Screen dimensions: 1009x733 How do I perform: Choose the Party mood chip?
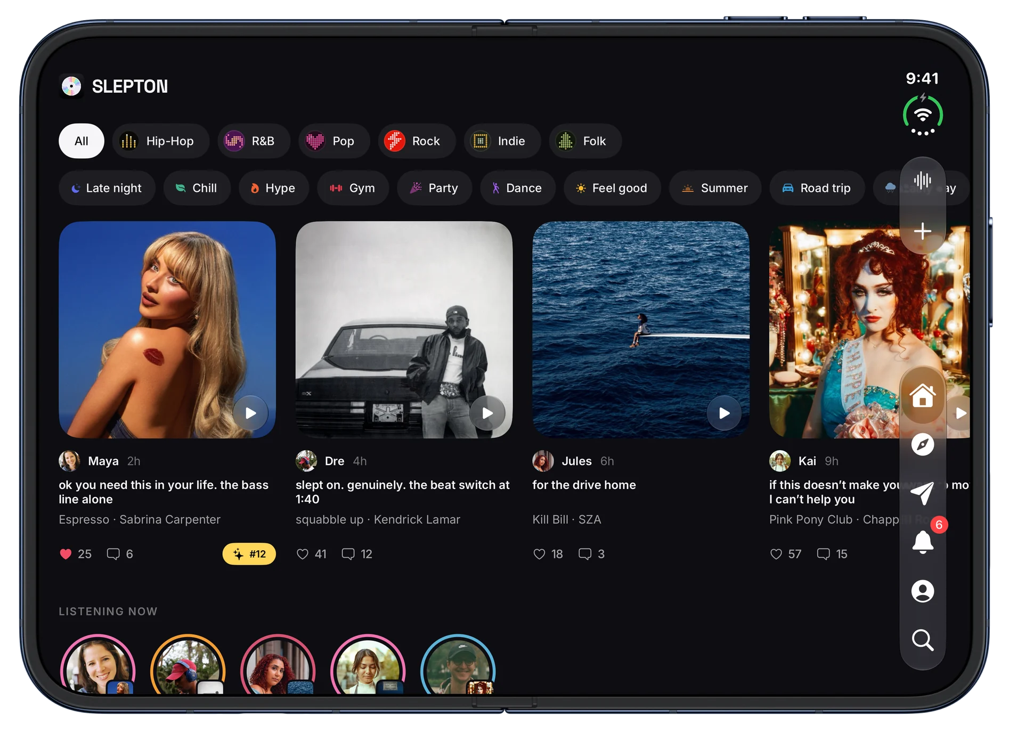[x=434, y=188]
